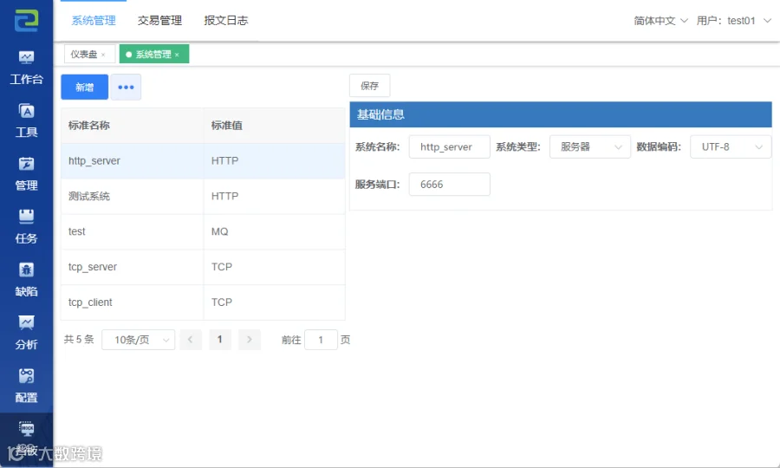The width and height of the screenshot is (780, 468).
Task: Switch to 系统管理 top menu
Action: tap(94, 21)
